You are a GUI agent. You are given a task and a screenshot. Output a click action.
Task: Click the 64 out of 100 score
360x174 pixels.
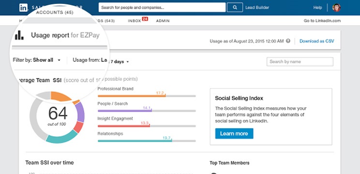pos(58,116)
